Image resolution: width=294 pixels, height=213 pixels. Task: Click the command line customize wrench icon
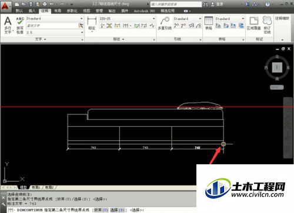pos(3,205)
